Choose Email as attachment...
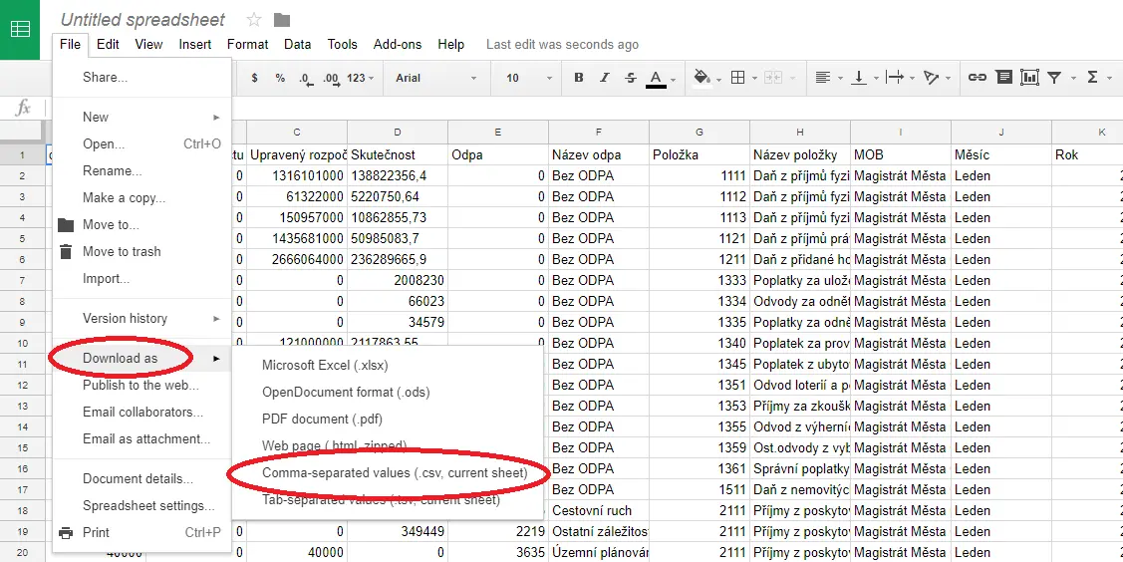Image resolution: width=1123 pixels, height=562 pixels. coord(141,438)
